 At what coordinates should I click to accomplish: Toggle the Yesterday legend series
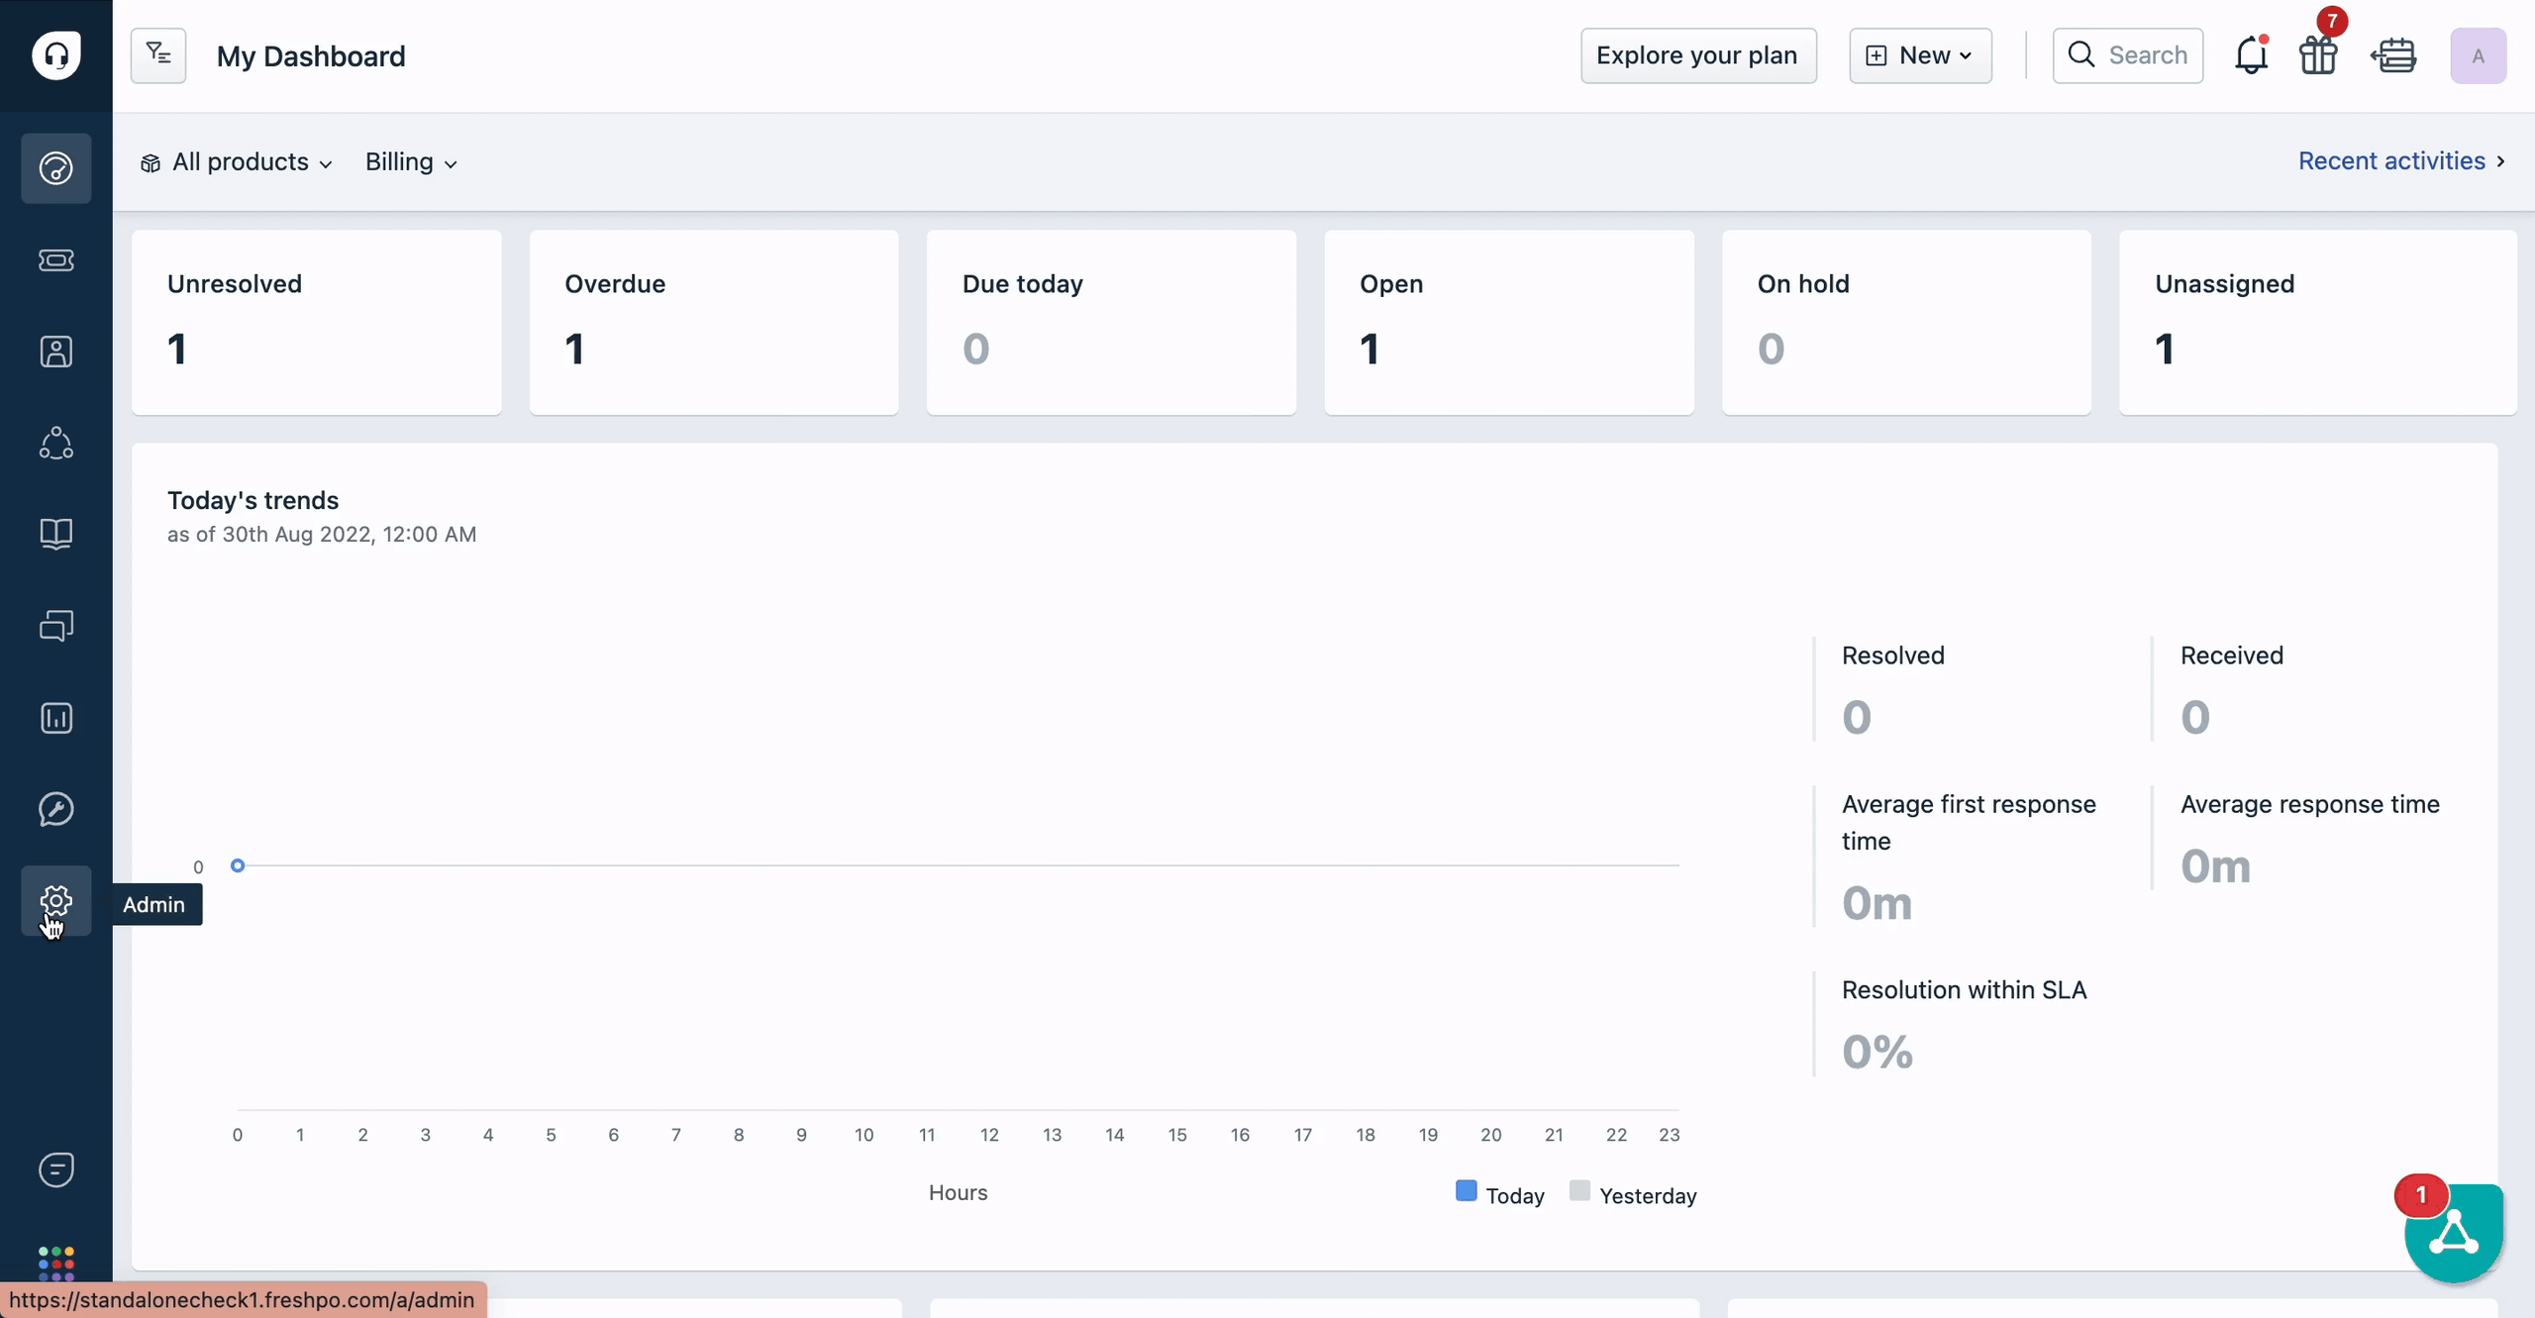pos(1633,1194)
